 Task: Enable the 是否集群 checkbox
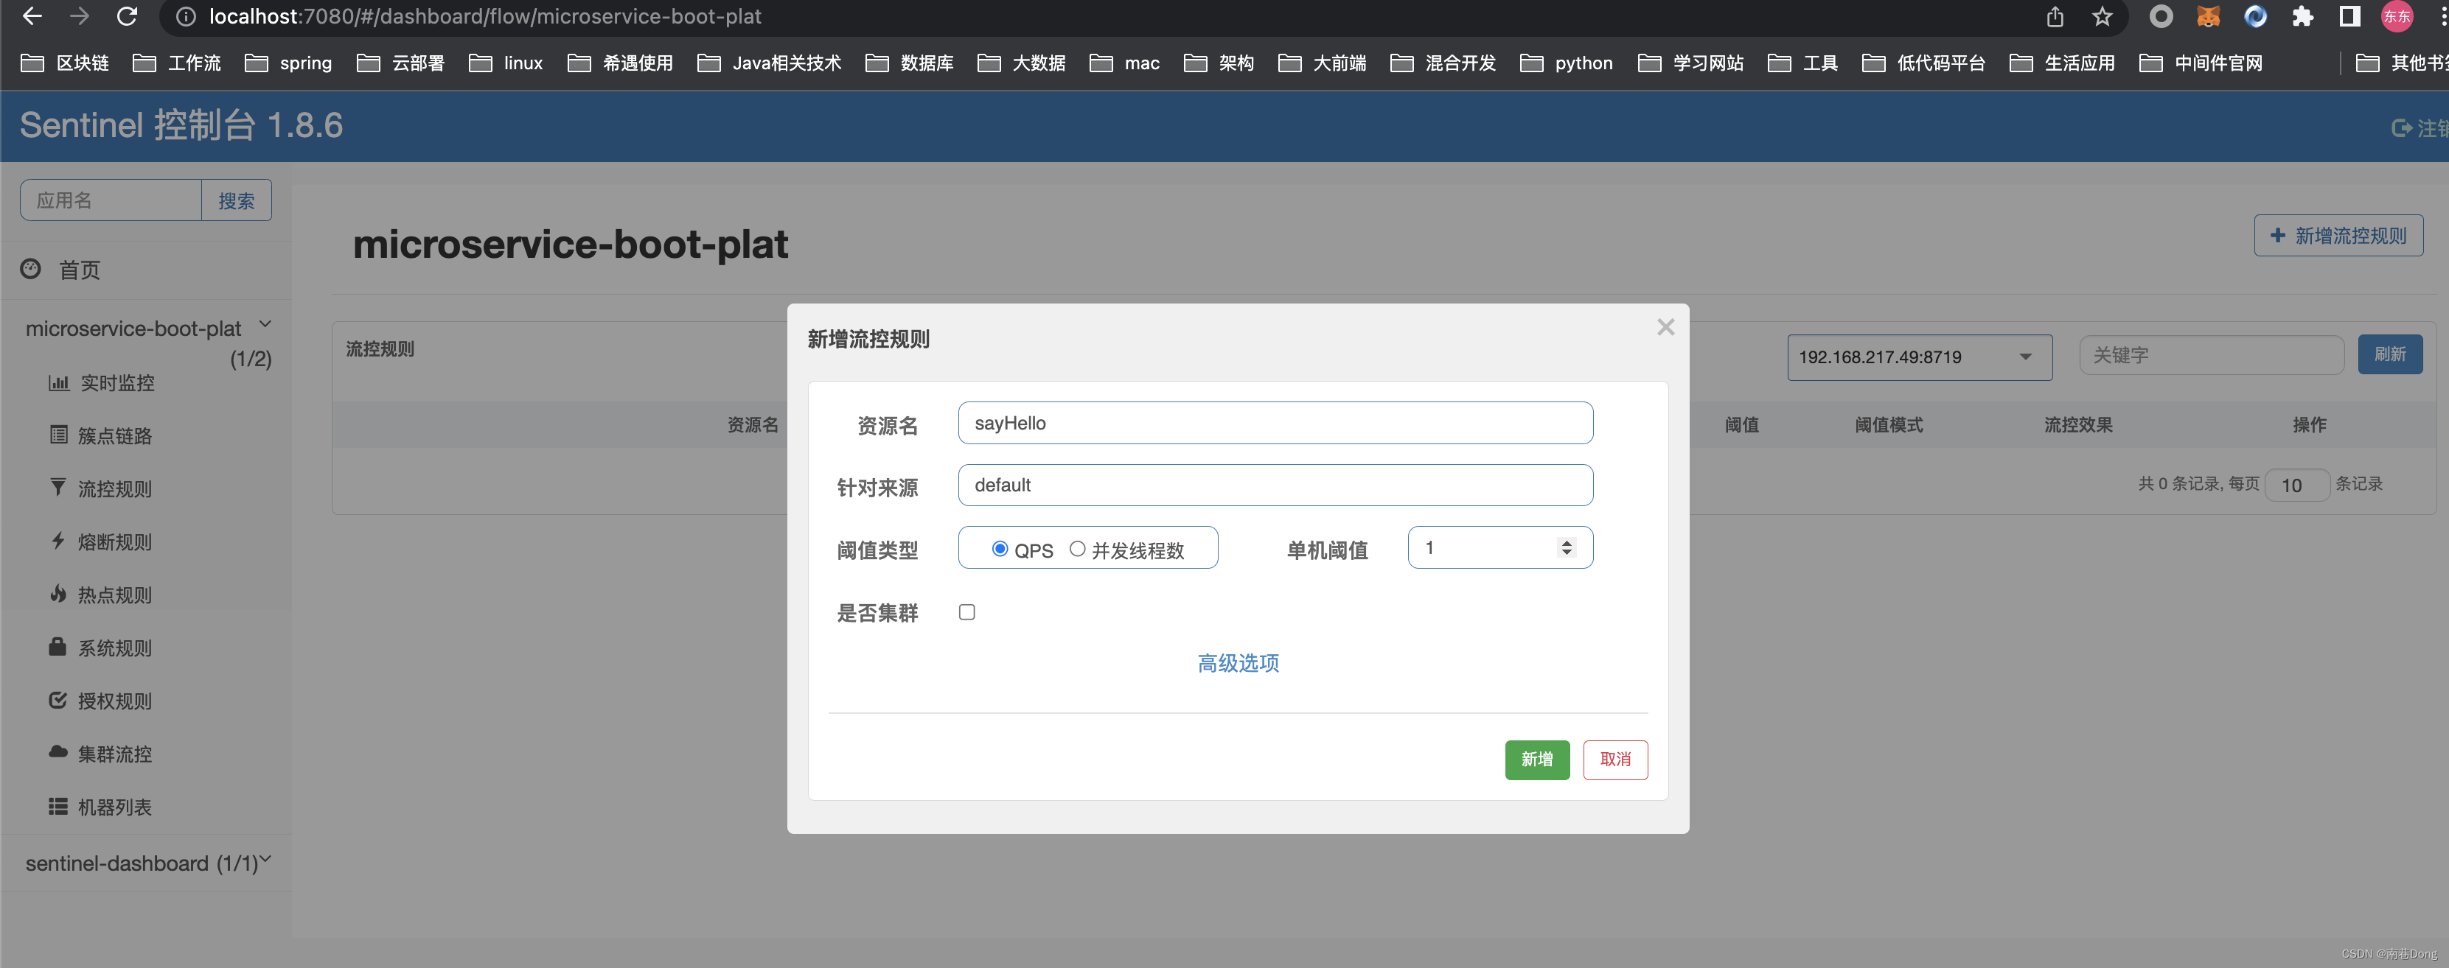pos(967,611)
